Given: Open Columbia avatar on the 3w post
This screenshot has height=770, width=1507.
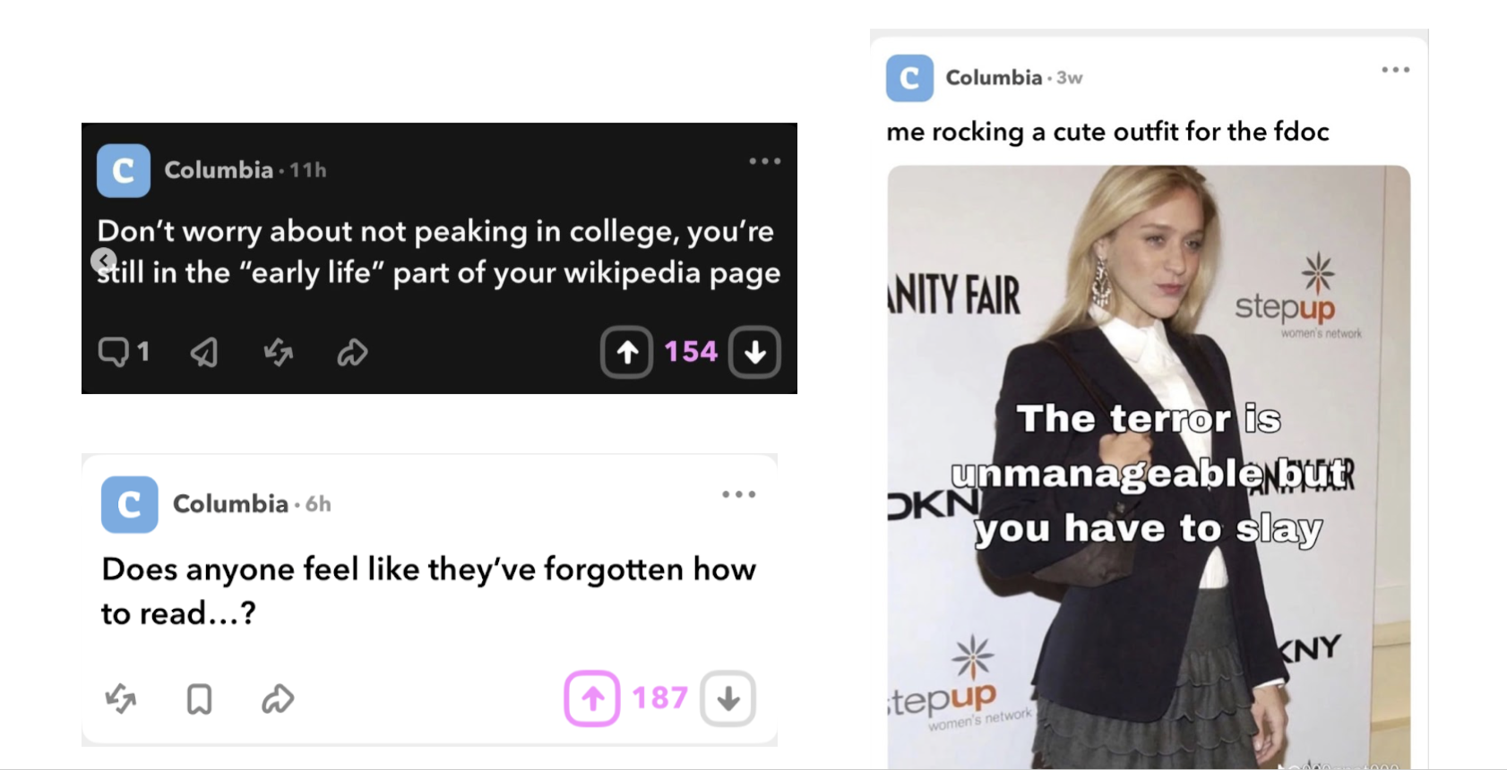Looking at the screenshot, I should pyautogui.click(x=909, y=78).
